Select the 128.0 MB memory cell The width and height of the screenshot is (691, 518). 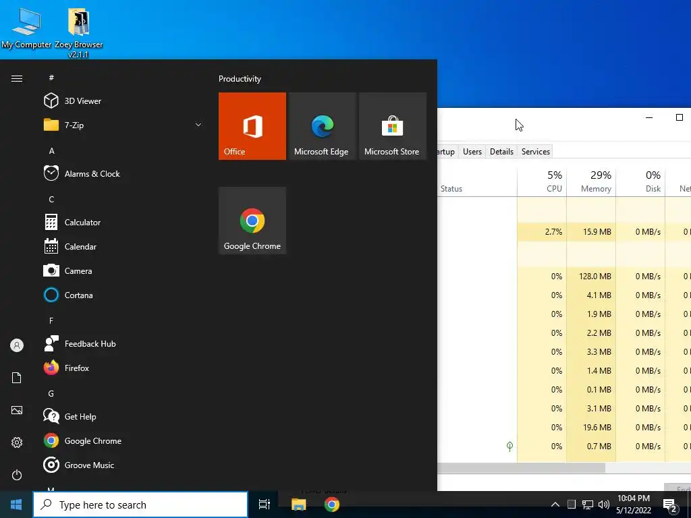click(x=591, y=277)
